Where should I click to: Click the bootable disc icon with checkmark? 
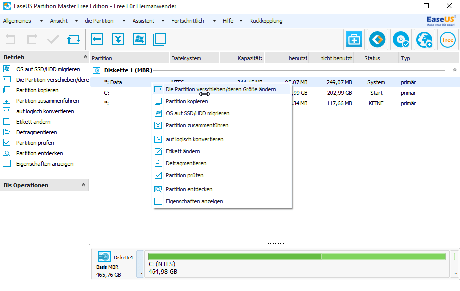pyautogui.click(x=401, y=40)
